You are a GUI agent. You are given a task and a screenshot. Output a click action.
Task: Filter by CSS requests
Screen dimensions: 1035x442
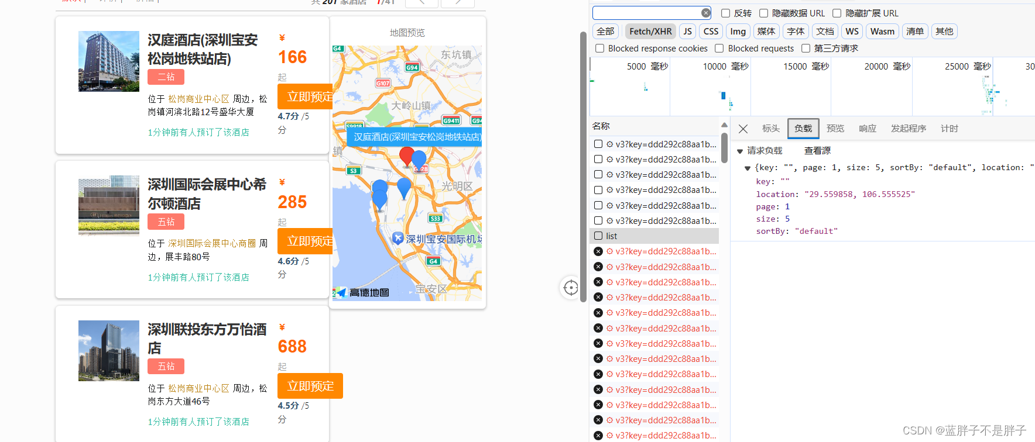pos(711,31)
